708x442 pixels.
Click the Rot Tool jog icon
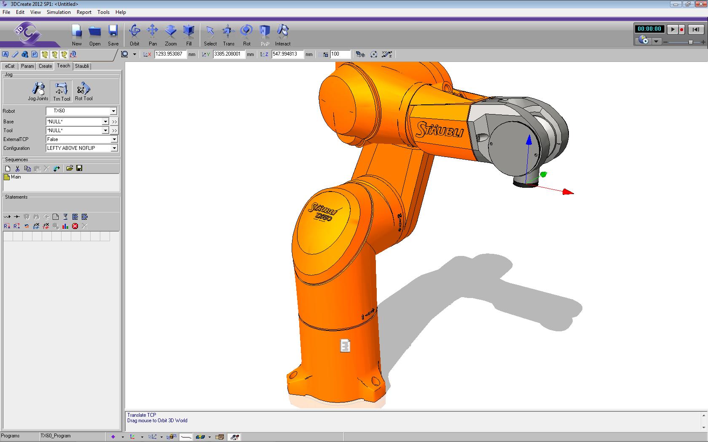(83, 91)
